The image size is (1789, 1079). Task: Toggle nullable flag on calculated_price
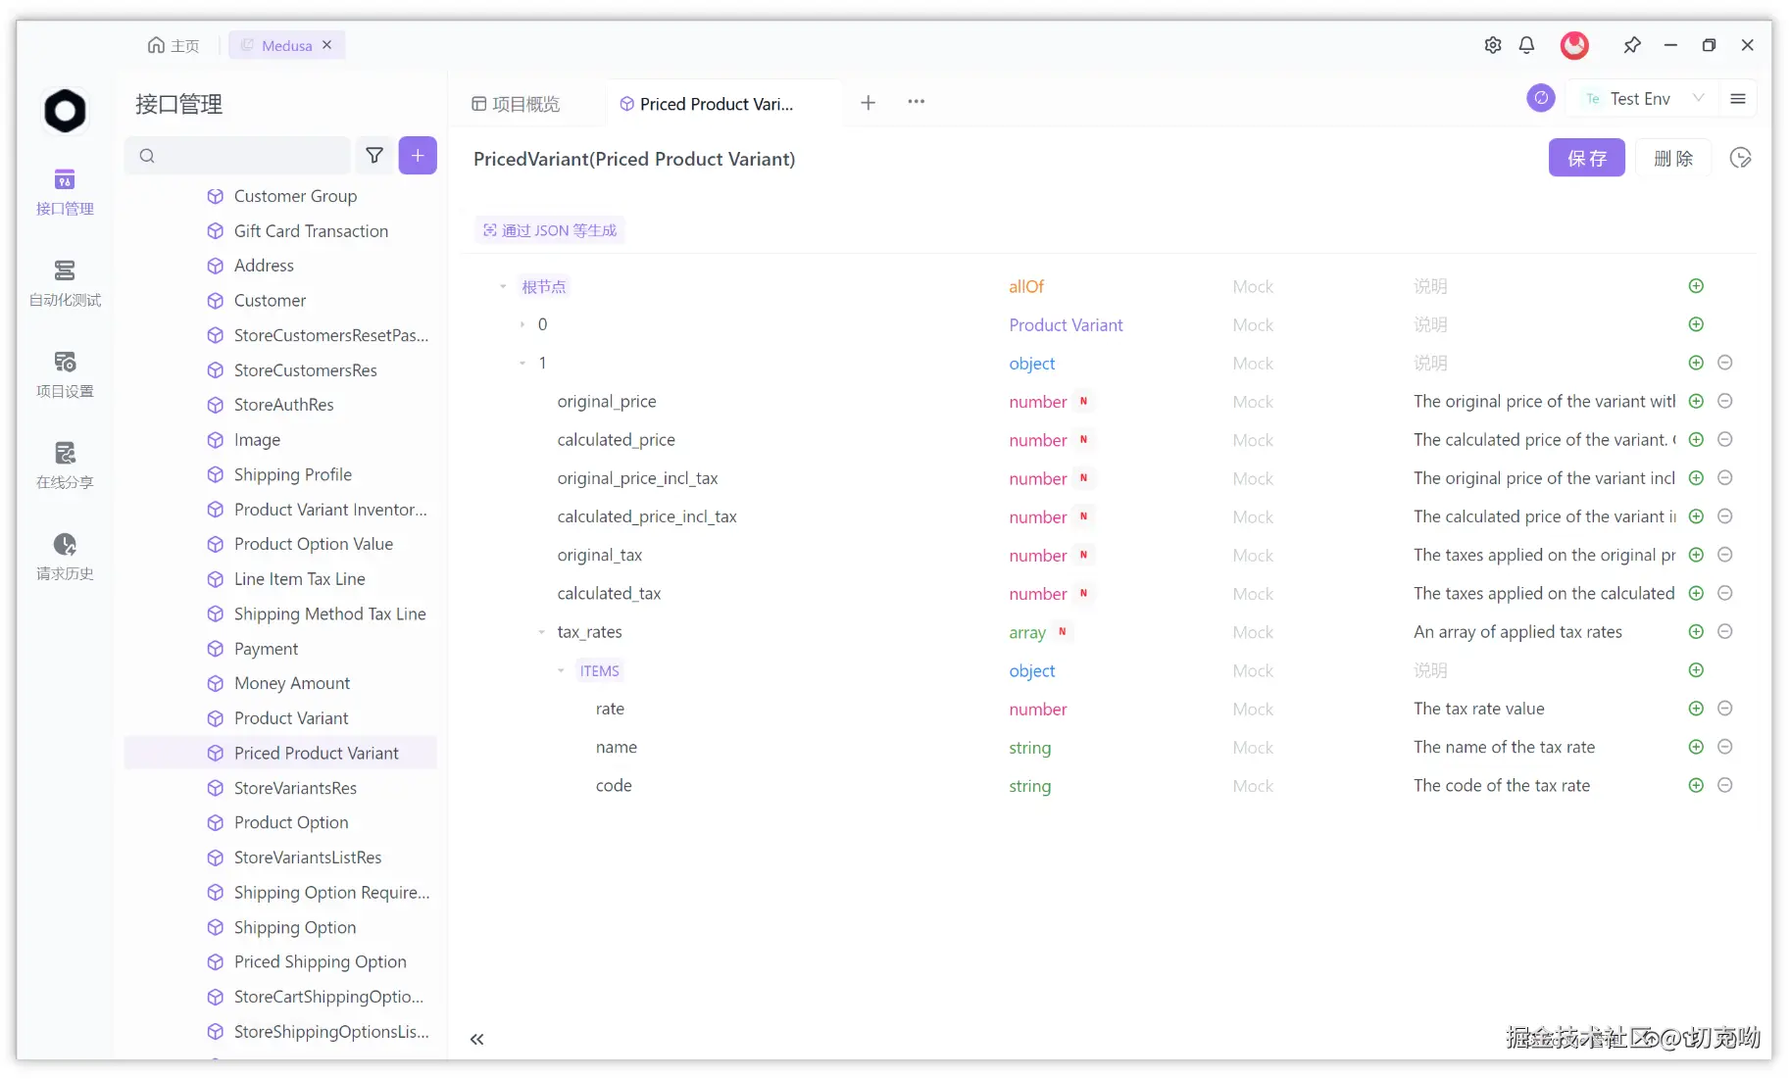click(1083, 439)
